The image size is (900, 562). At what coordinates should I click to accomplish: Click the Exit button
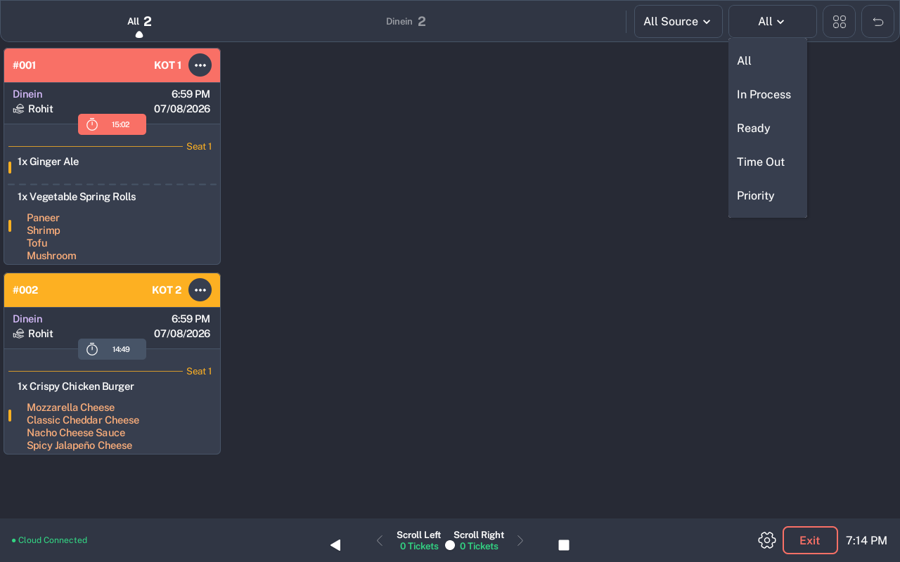[810, 540]
